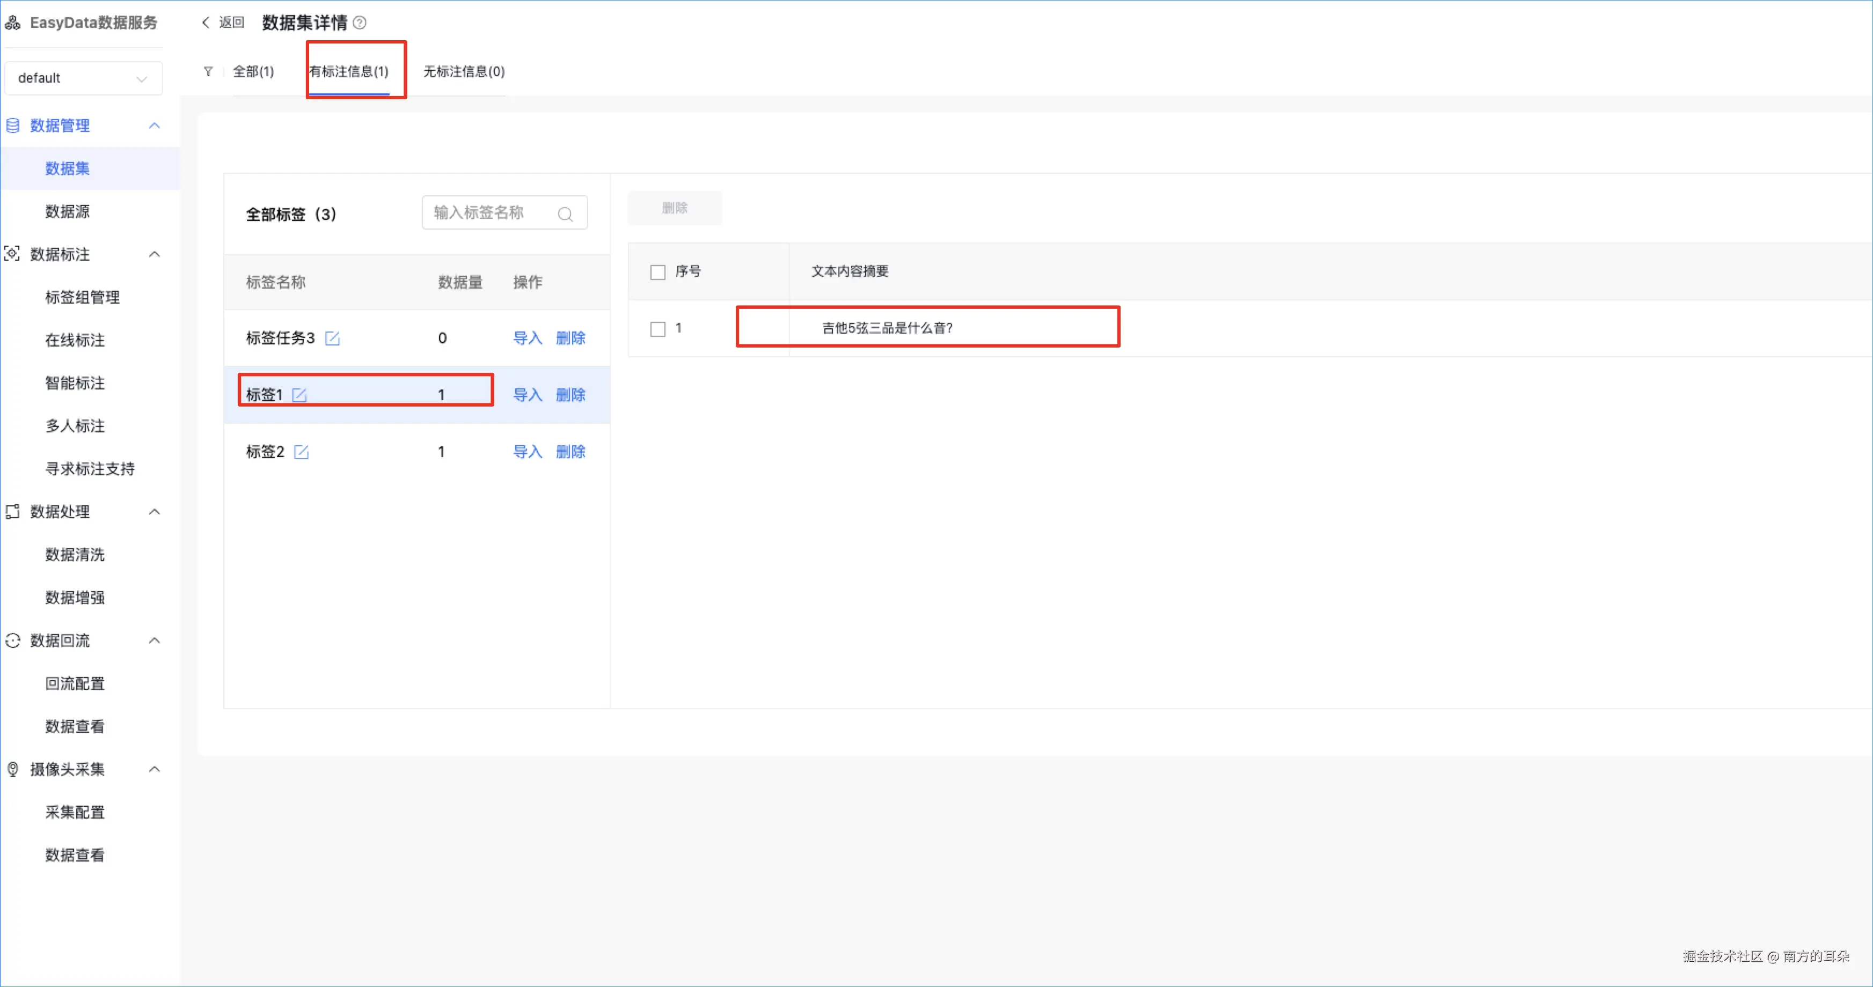Switch to the 无标注信息(0) tab

[464, 71]
